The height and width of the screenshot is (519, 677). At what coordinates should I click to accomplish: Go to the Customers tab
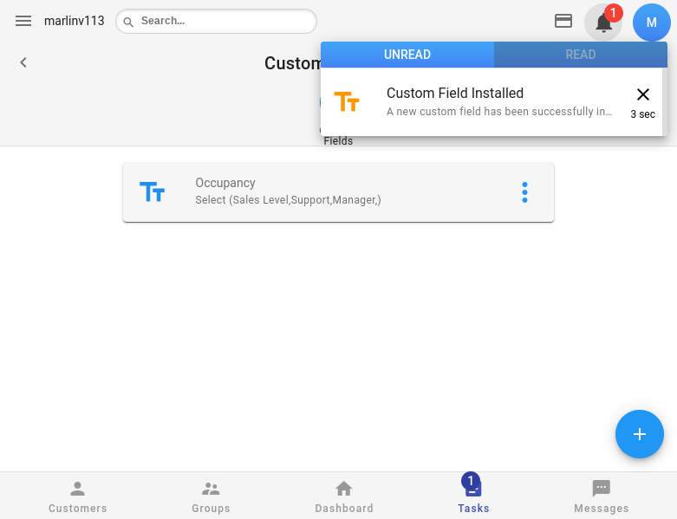[x=78, y=496]
